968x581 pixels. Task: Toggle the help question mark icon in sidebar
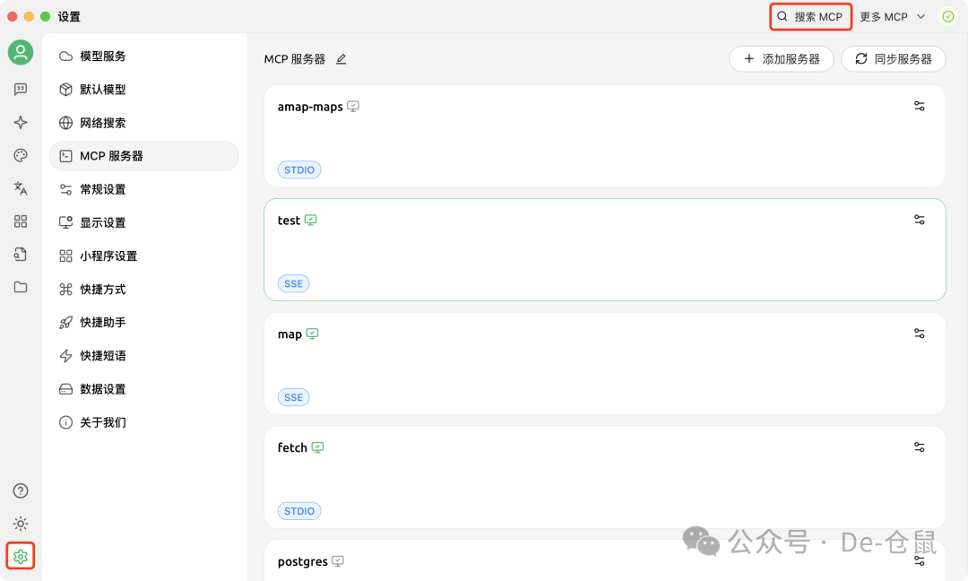point(20,490)
